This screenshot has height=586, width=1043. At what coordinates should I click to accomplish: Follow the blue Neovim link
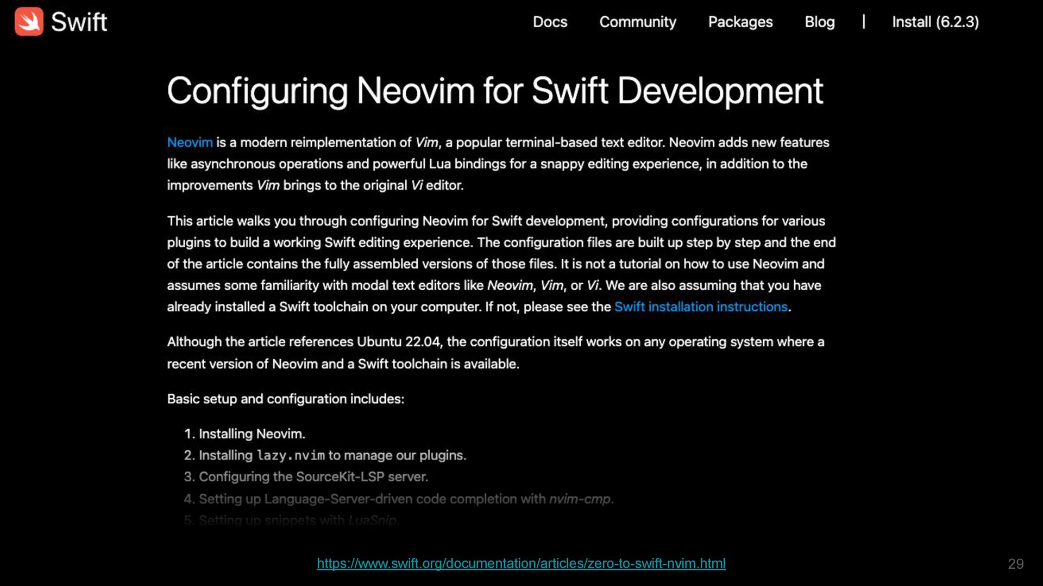coord(190,142)
